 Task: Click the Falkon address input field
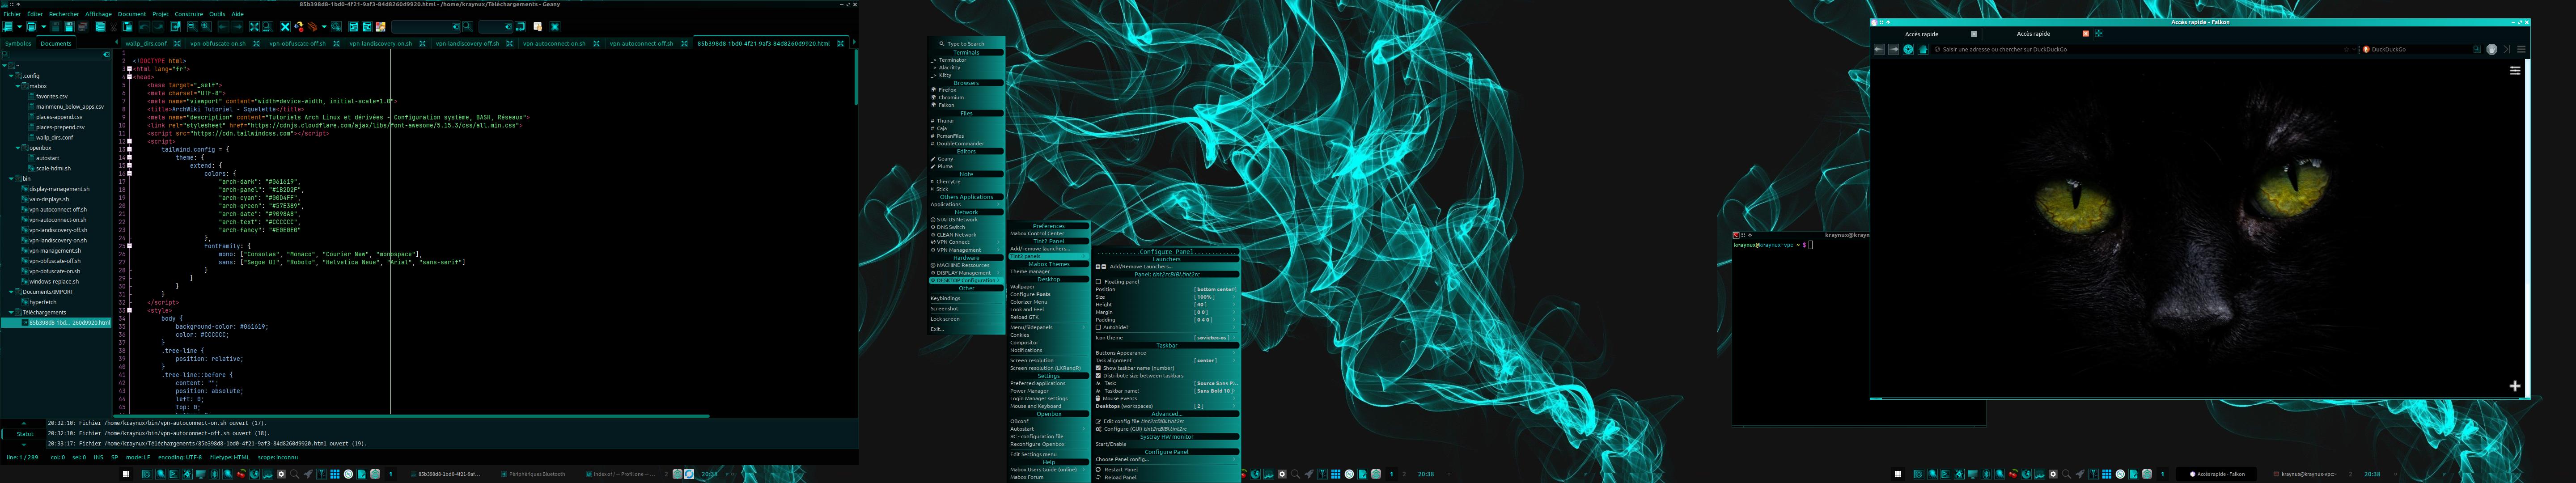(2100, 49)
